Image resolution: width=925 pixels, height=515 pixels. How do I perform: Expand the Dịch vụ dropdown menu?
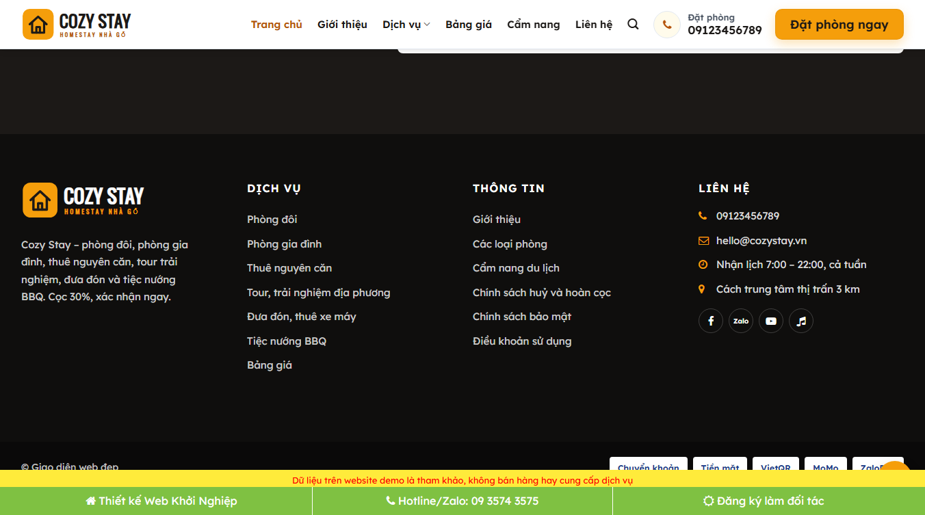pyautogui.click(x=406, y=25)
